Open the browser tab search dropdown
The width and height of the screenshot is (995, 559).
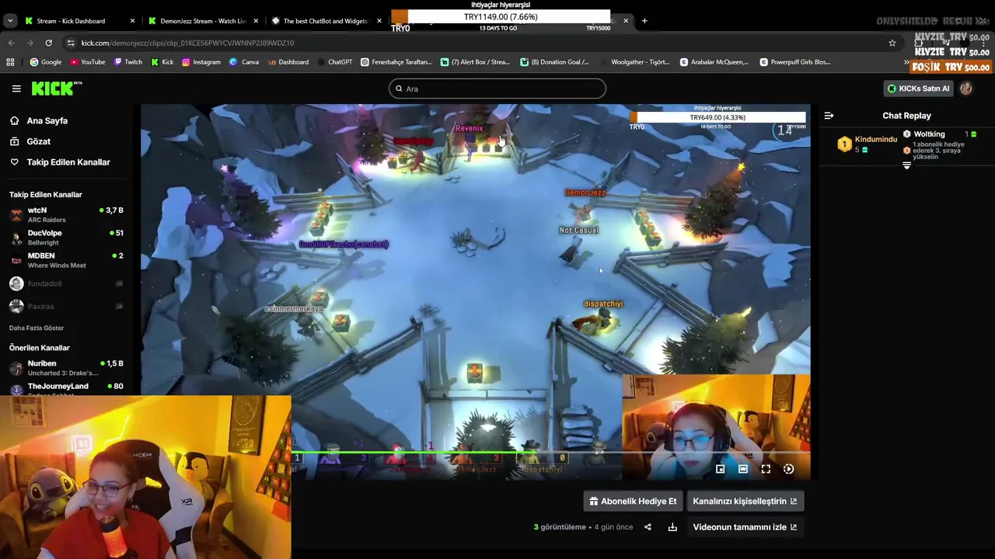10,21
